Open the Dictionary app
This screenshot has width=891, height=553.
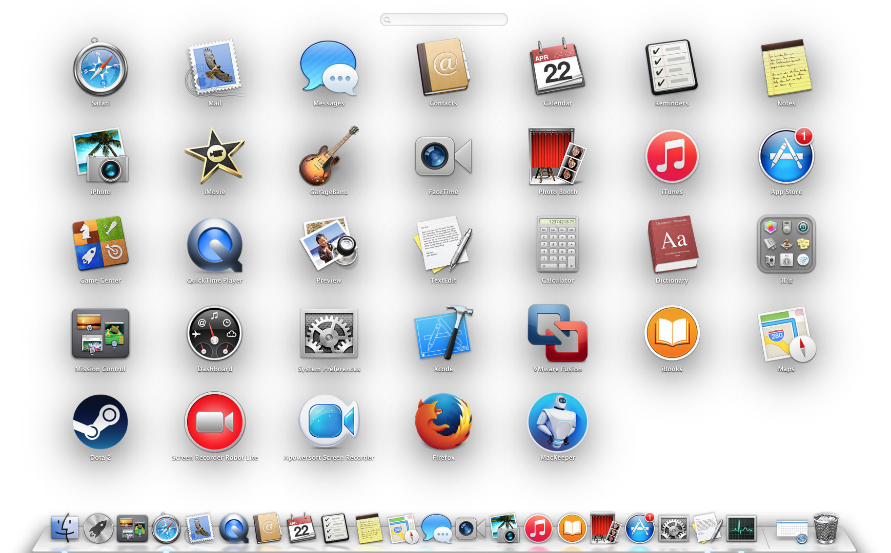pos(672,244)
